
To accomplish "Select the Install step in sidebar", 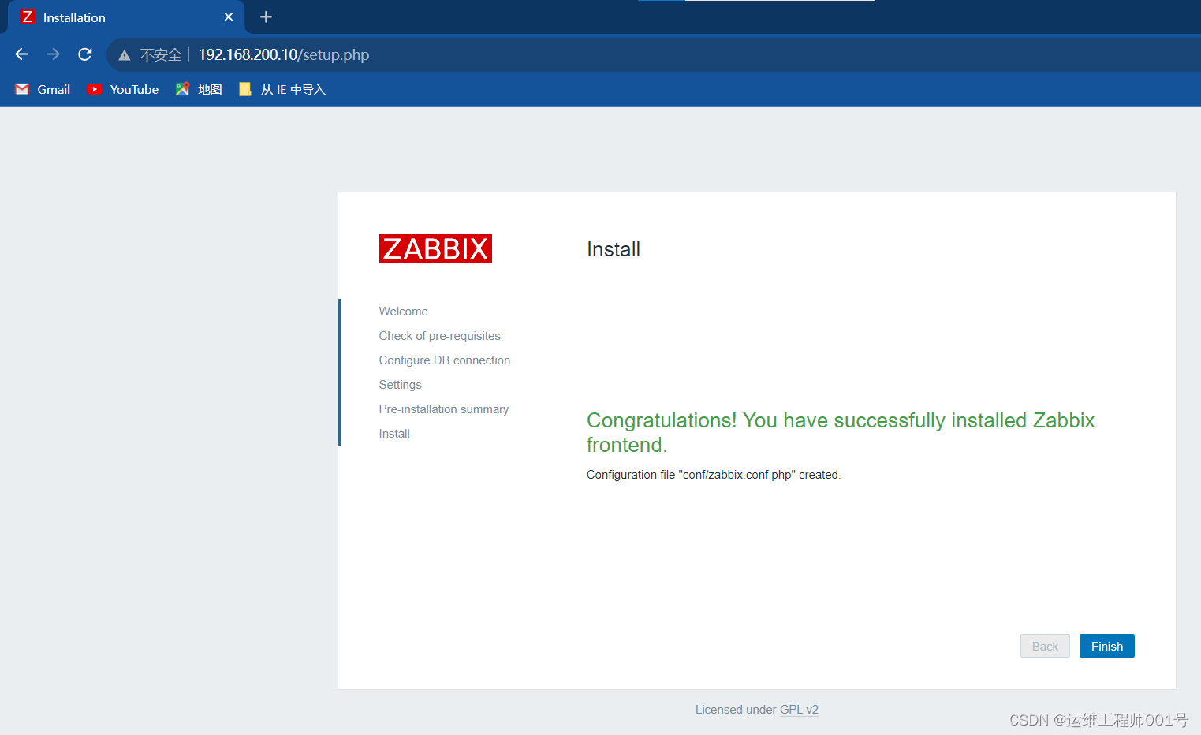I will 393,434.
